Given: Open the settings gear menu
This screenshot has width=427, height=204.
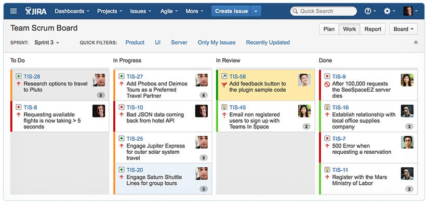Looking at the screenshot, I should [x=389, y=11].
